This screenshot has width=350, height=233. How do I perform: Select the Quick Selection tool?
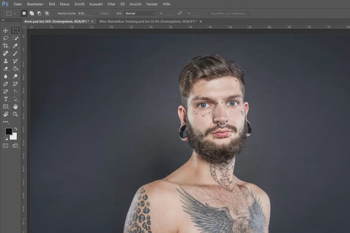click(15, 38)
